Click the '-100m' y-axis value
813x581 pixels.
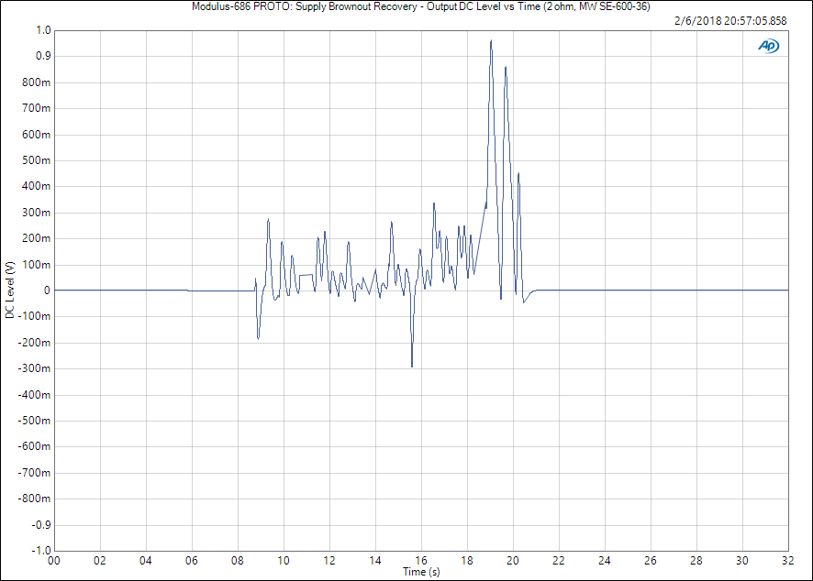point(34,316)
